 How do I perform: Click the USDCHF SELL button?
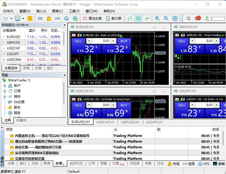click(x=78, y=105)
